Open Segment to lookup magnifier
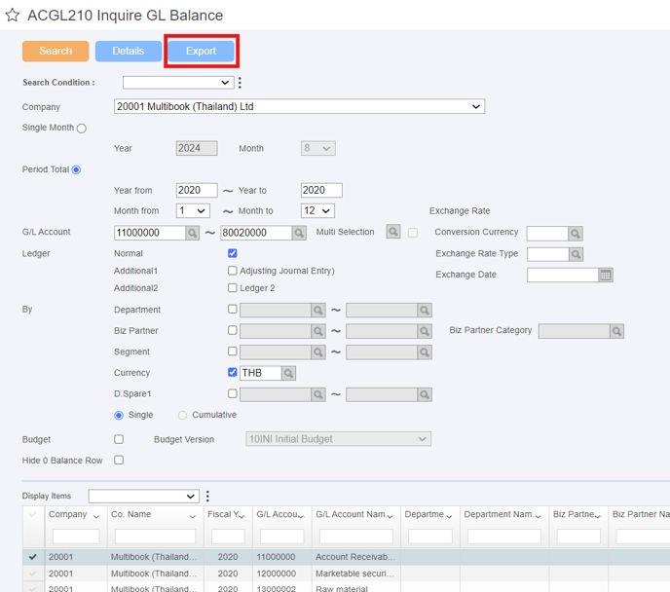670x592 pixels. [x=425, y=351]
